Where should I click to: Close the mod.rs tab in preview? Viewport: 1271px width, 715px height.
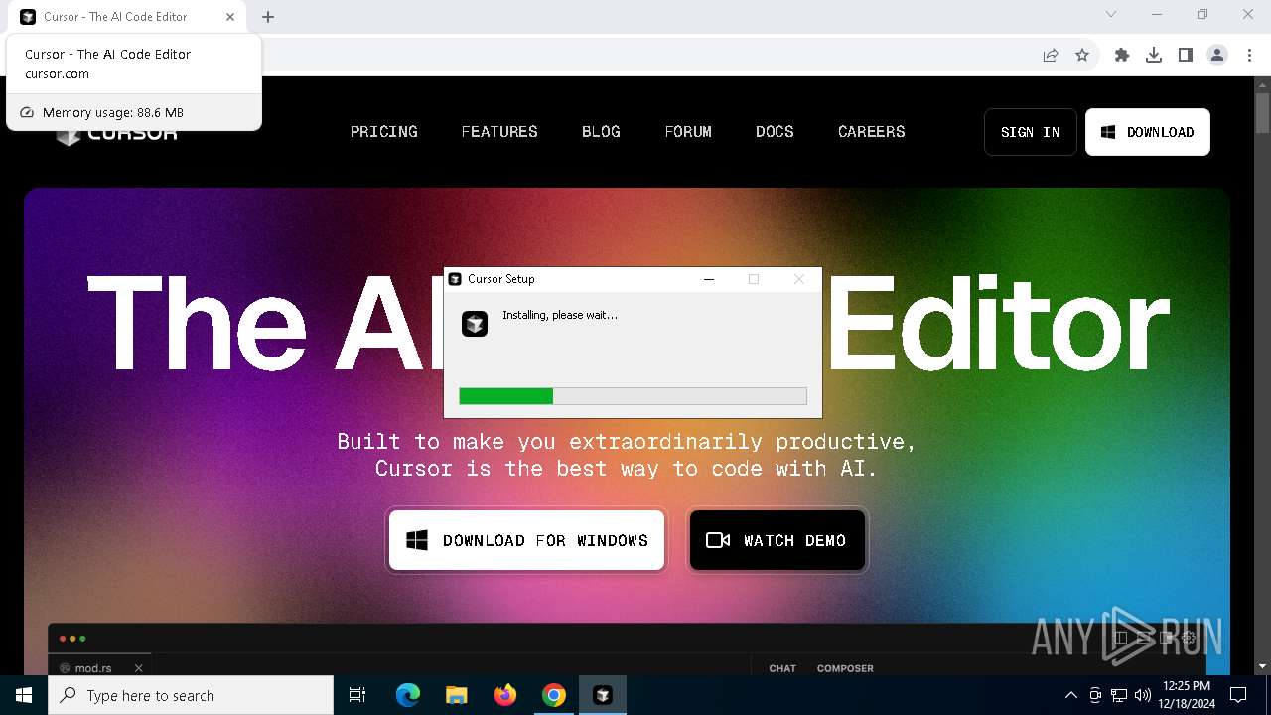coord(139,668)
